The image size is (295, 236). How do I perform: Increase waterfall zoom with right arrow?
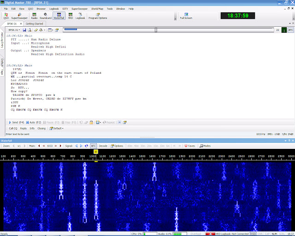click(x=24, y=146)
